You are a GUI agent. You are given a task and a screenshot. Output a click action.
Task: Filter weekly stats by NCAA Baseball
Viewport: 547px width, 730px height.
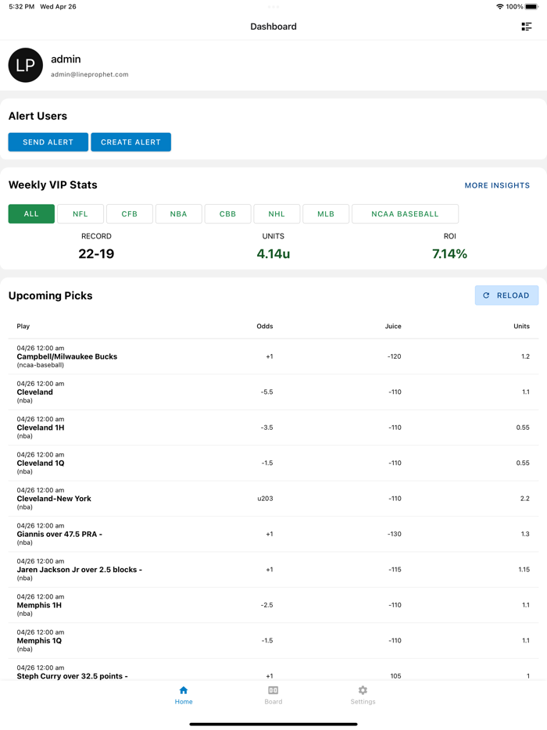[405, 213]
